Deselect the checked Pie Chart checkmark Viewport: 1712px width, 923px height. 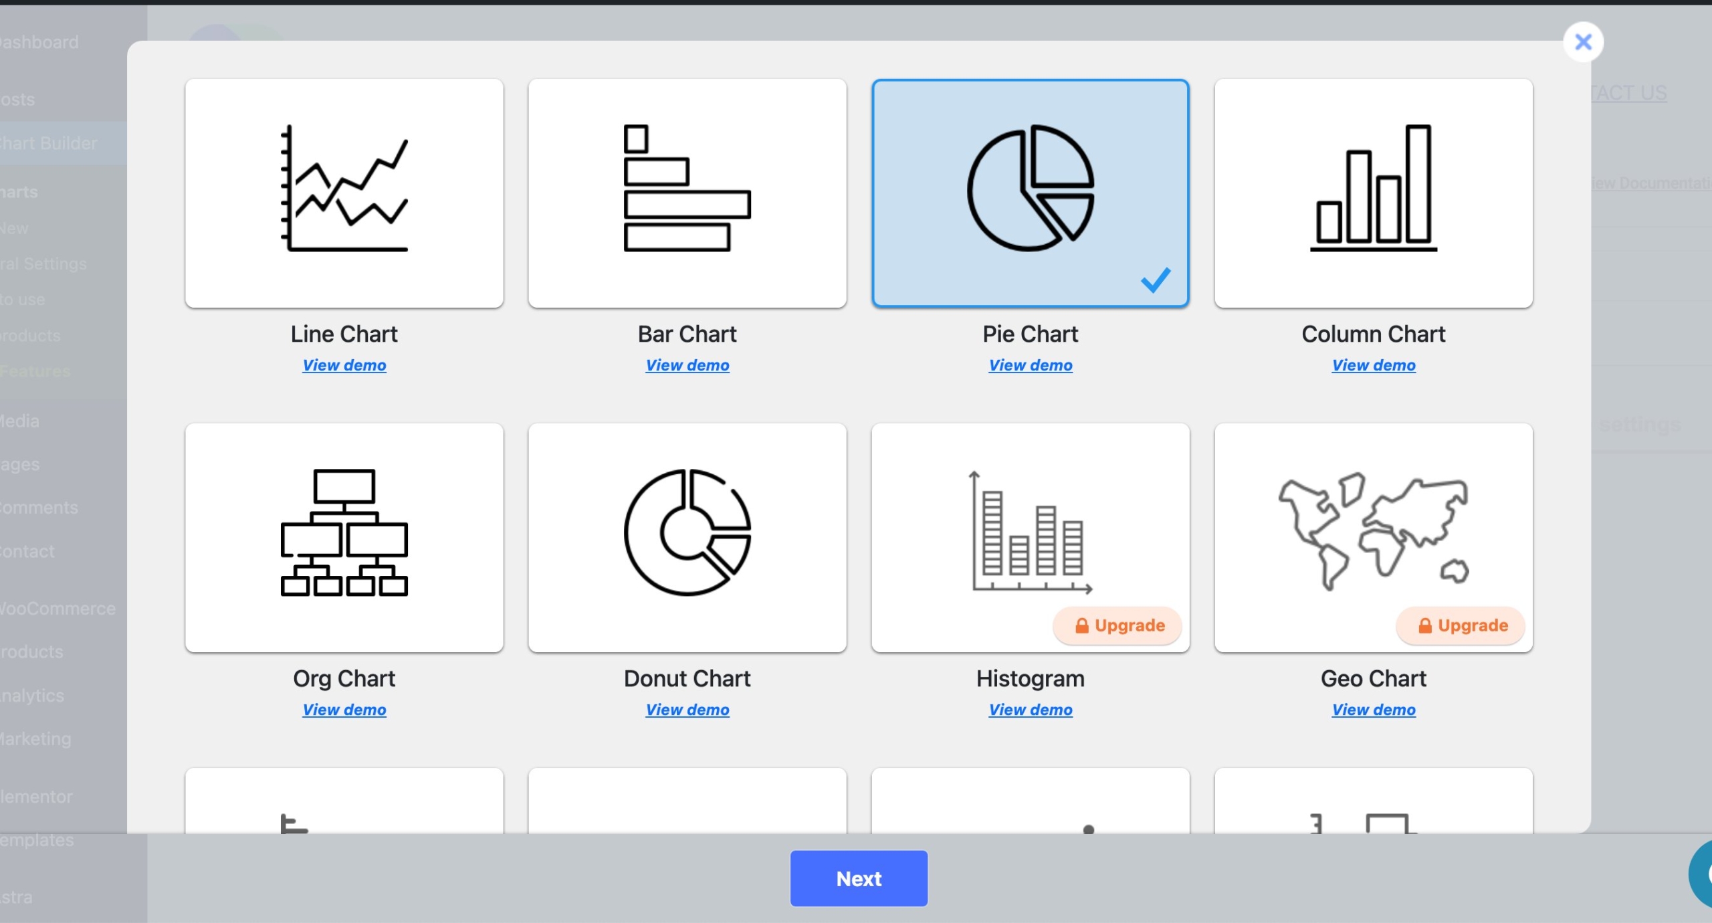point(1155,280)
